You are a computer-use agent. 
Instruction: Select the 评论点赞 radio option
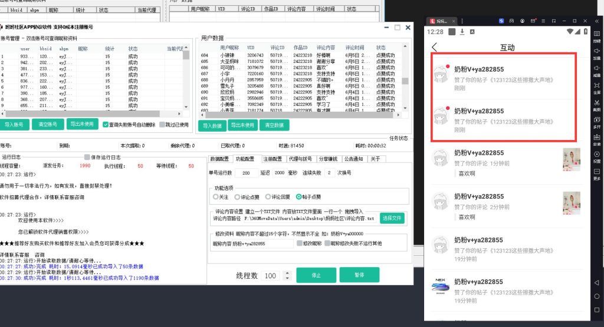(238, 197)
